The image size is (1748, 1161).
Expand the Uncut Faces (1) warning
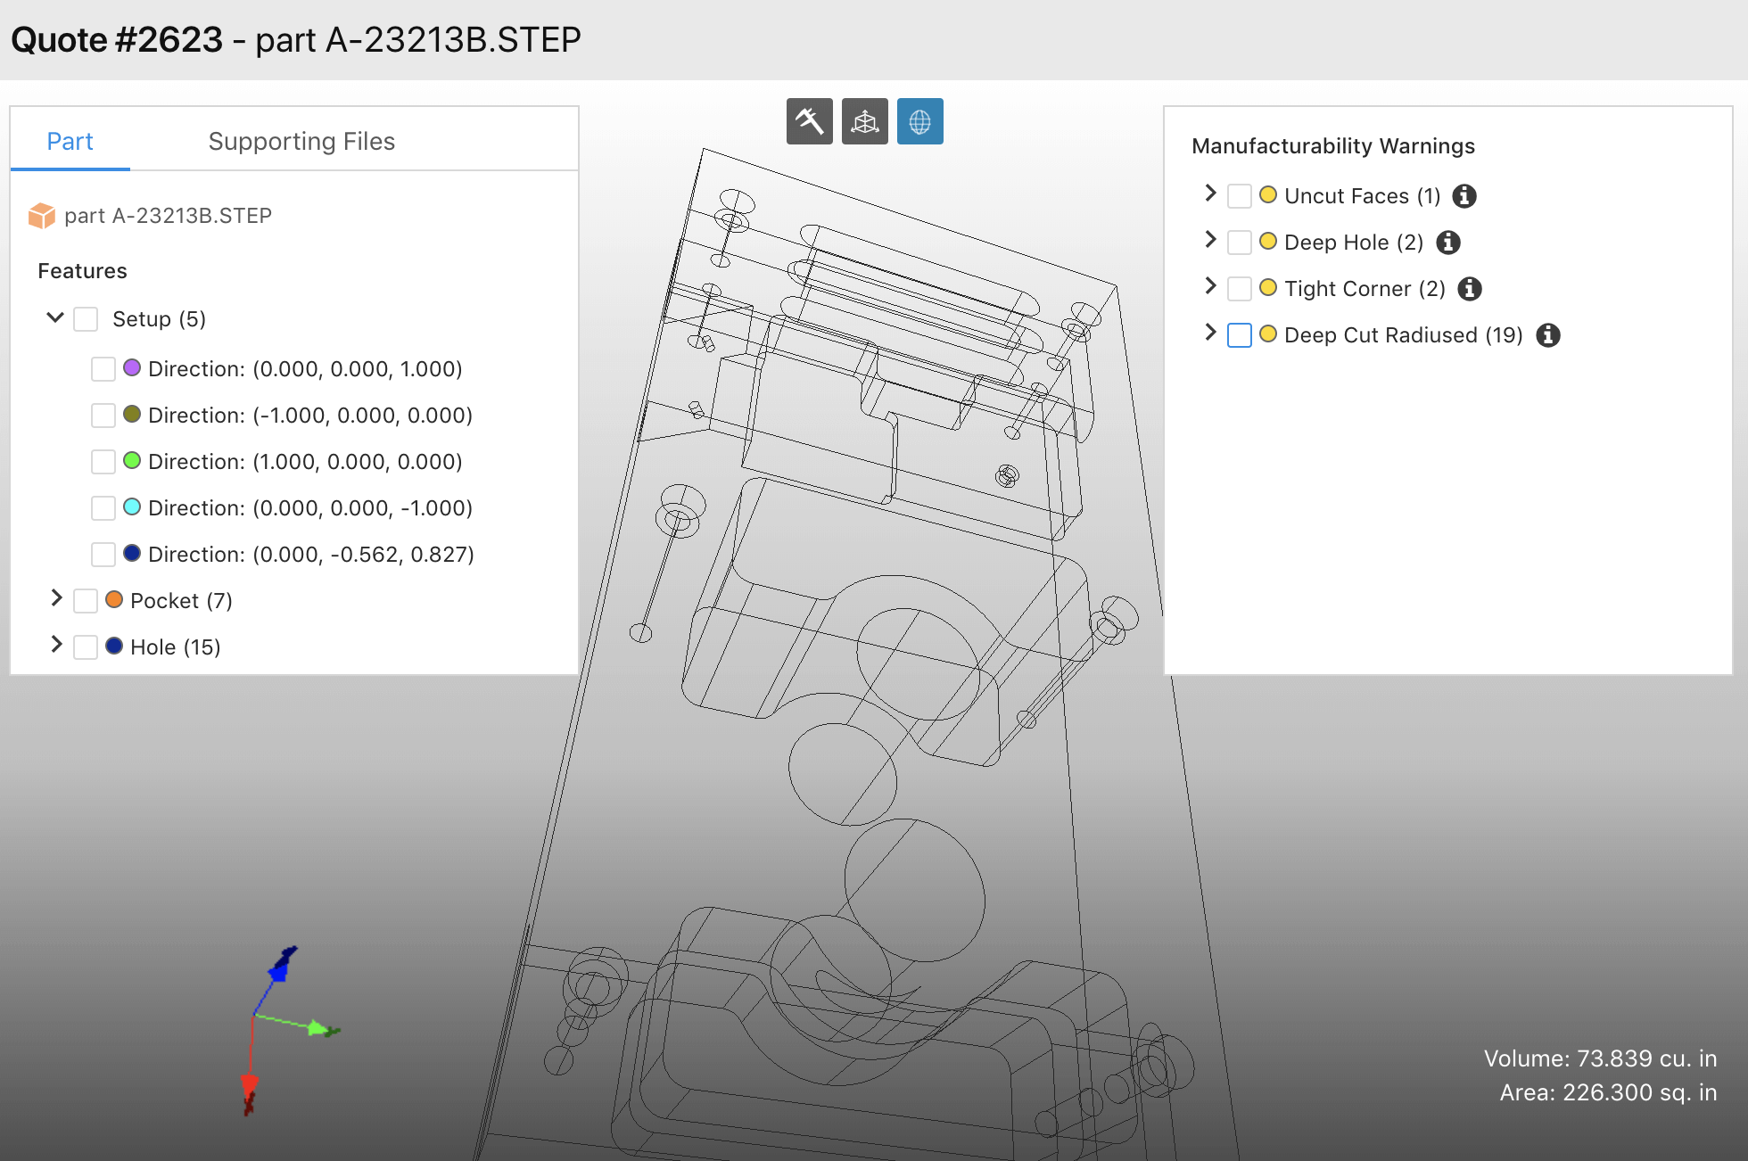click(1210, 193)
